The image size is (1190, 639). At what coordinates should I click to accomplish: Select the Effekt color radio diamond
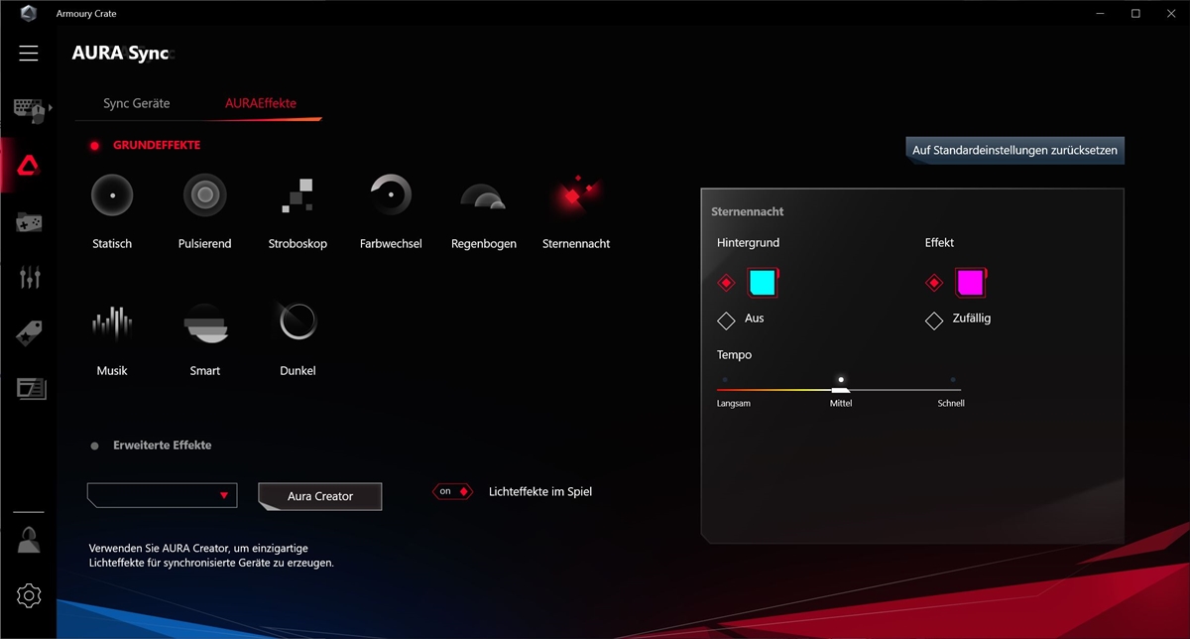pyautogui.click(x=933, y=284)
